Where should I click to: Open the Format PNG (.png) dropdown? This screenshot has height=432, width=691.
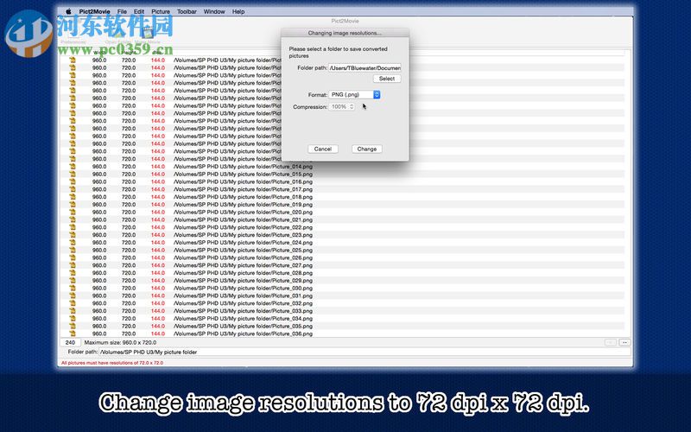pos(354,95)
